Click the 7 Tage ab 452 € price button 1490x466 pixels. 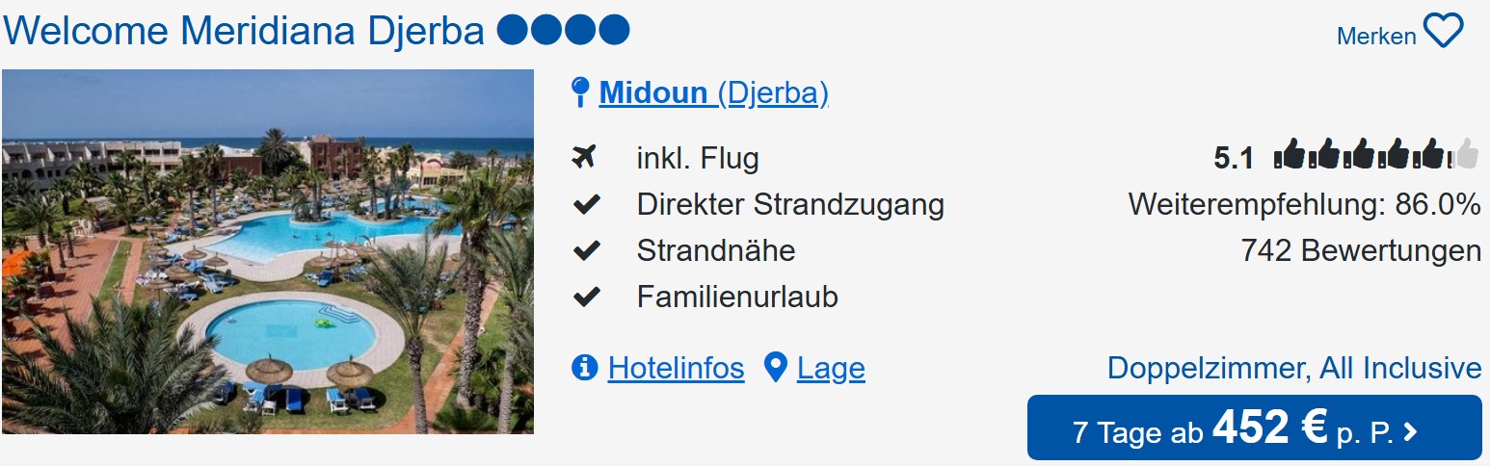[x=1254, y=428]
